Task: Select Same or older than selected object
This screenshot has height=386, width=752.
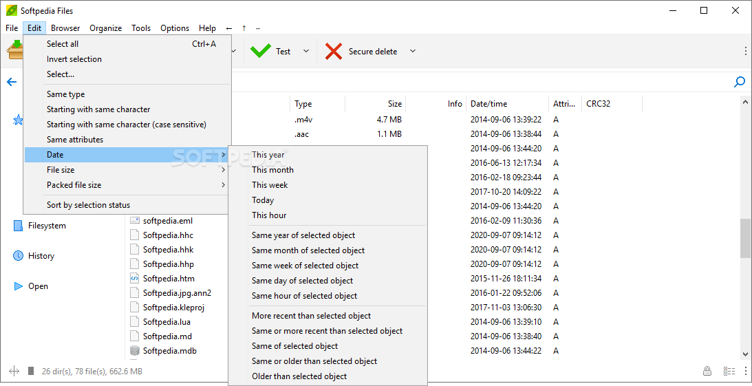Action: [x=327, y=361]
